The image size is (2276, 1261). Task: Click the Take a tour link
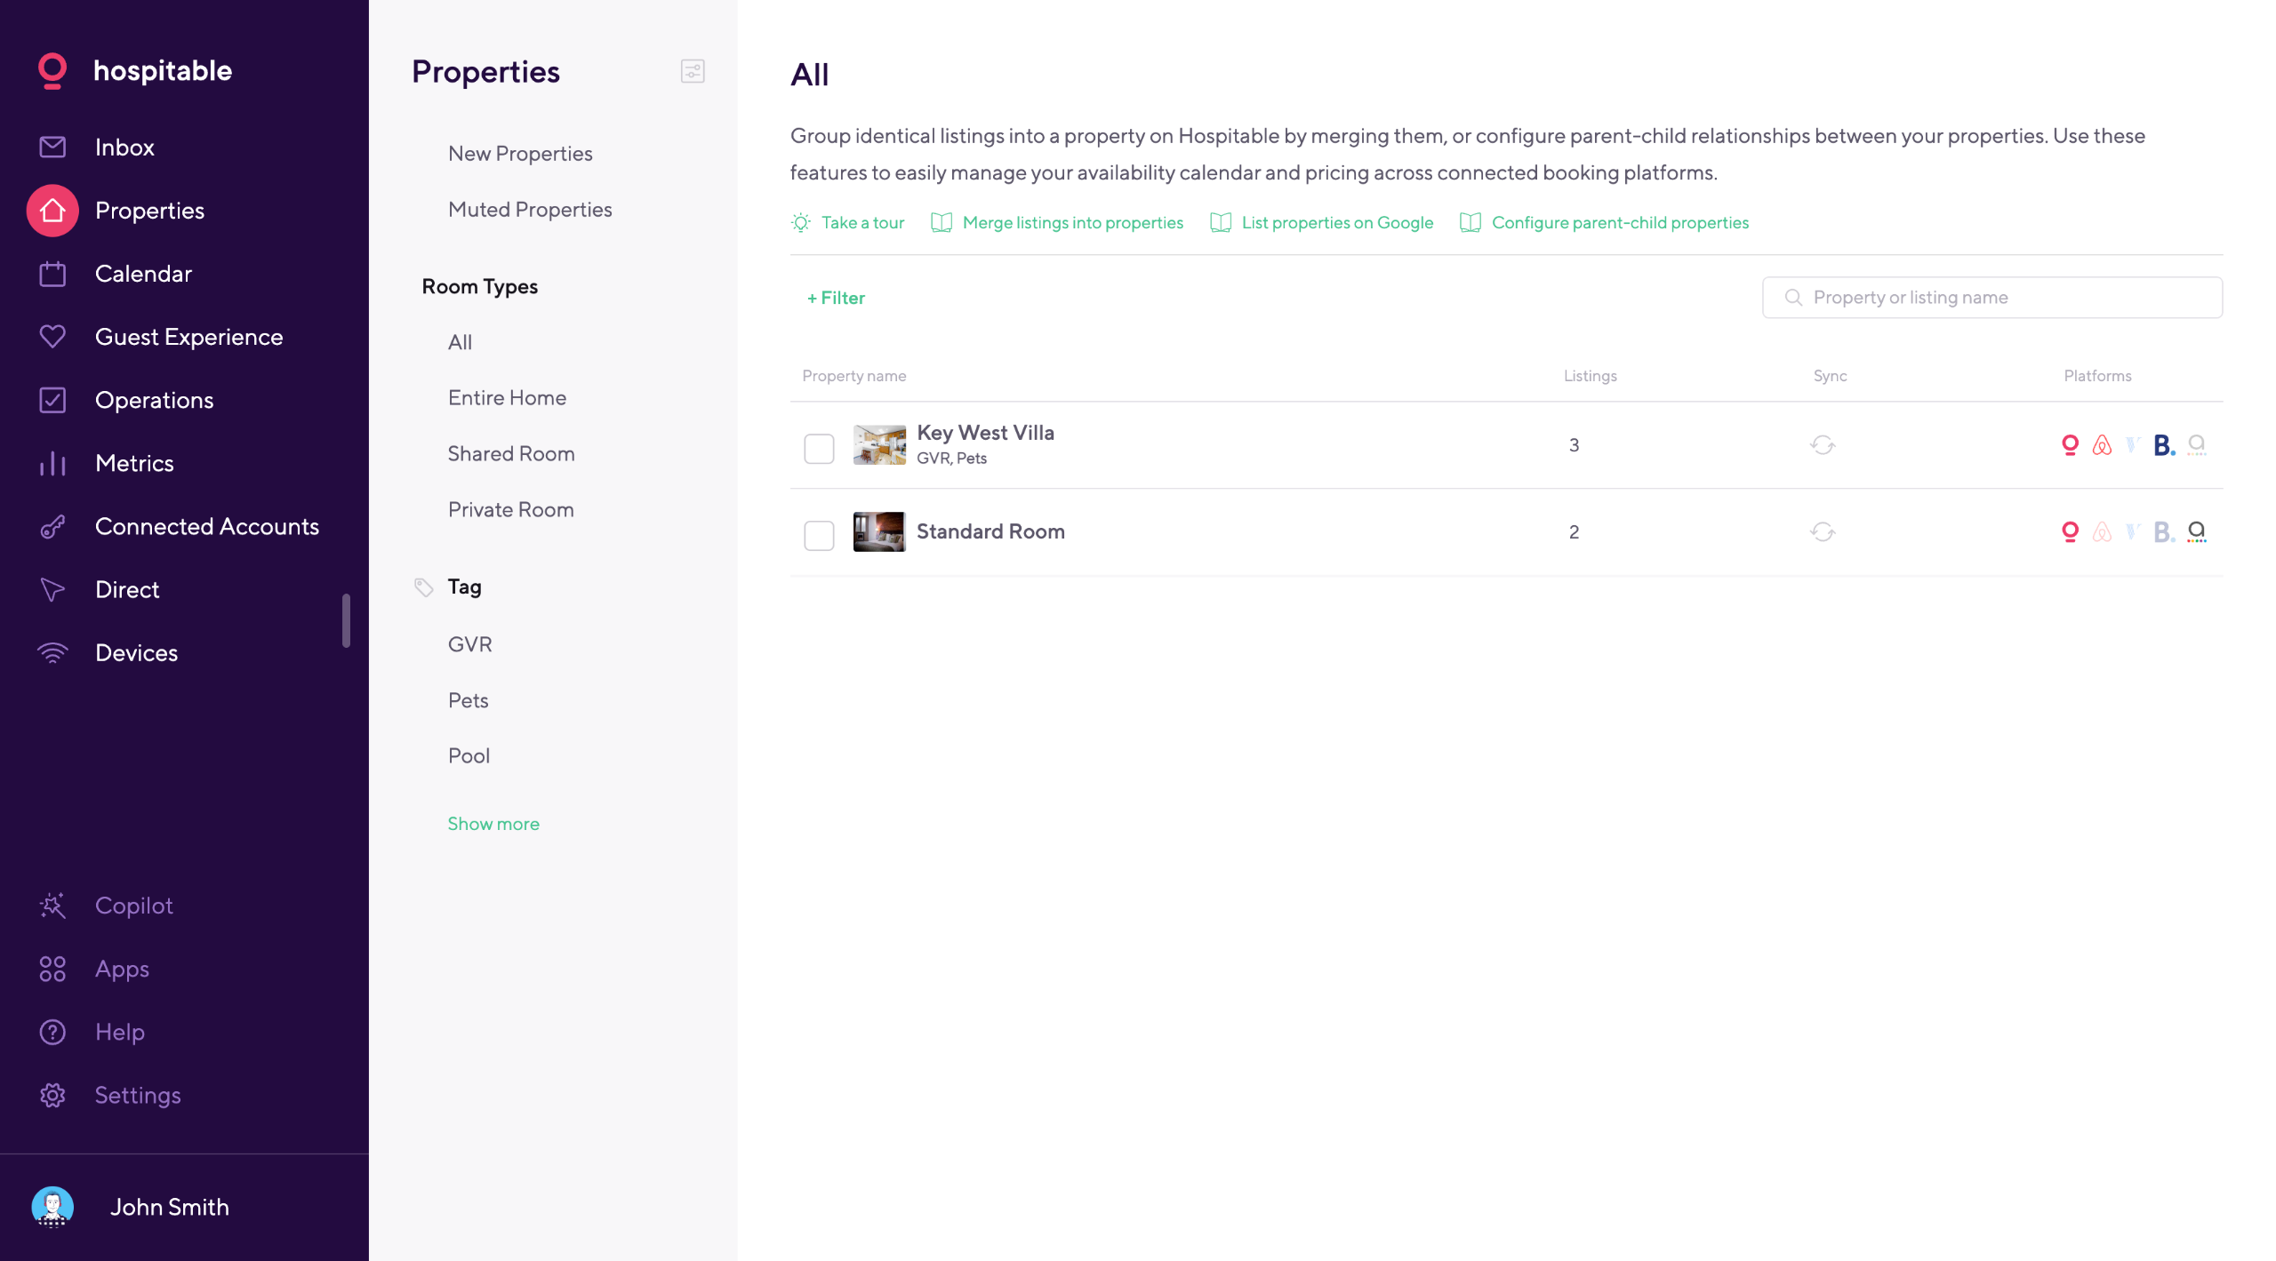862,223
